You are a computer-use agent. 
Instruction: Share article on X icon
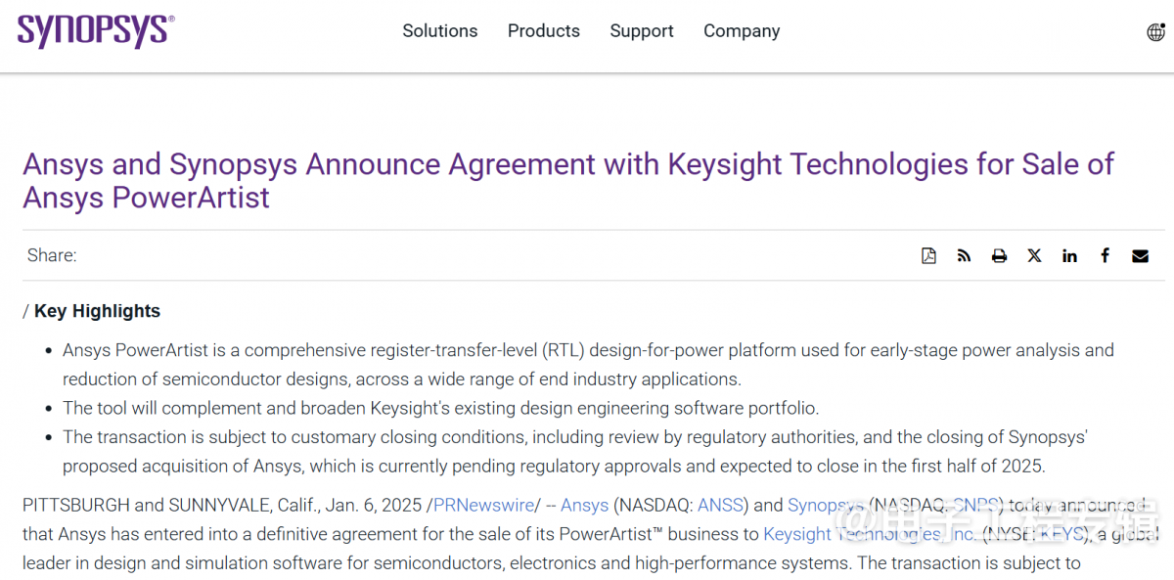point(1034,255)
